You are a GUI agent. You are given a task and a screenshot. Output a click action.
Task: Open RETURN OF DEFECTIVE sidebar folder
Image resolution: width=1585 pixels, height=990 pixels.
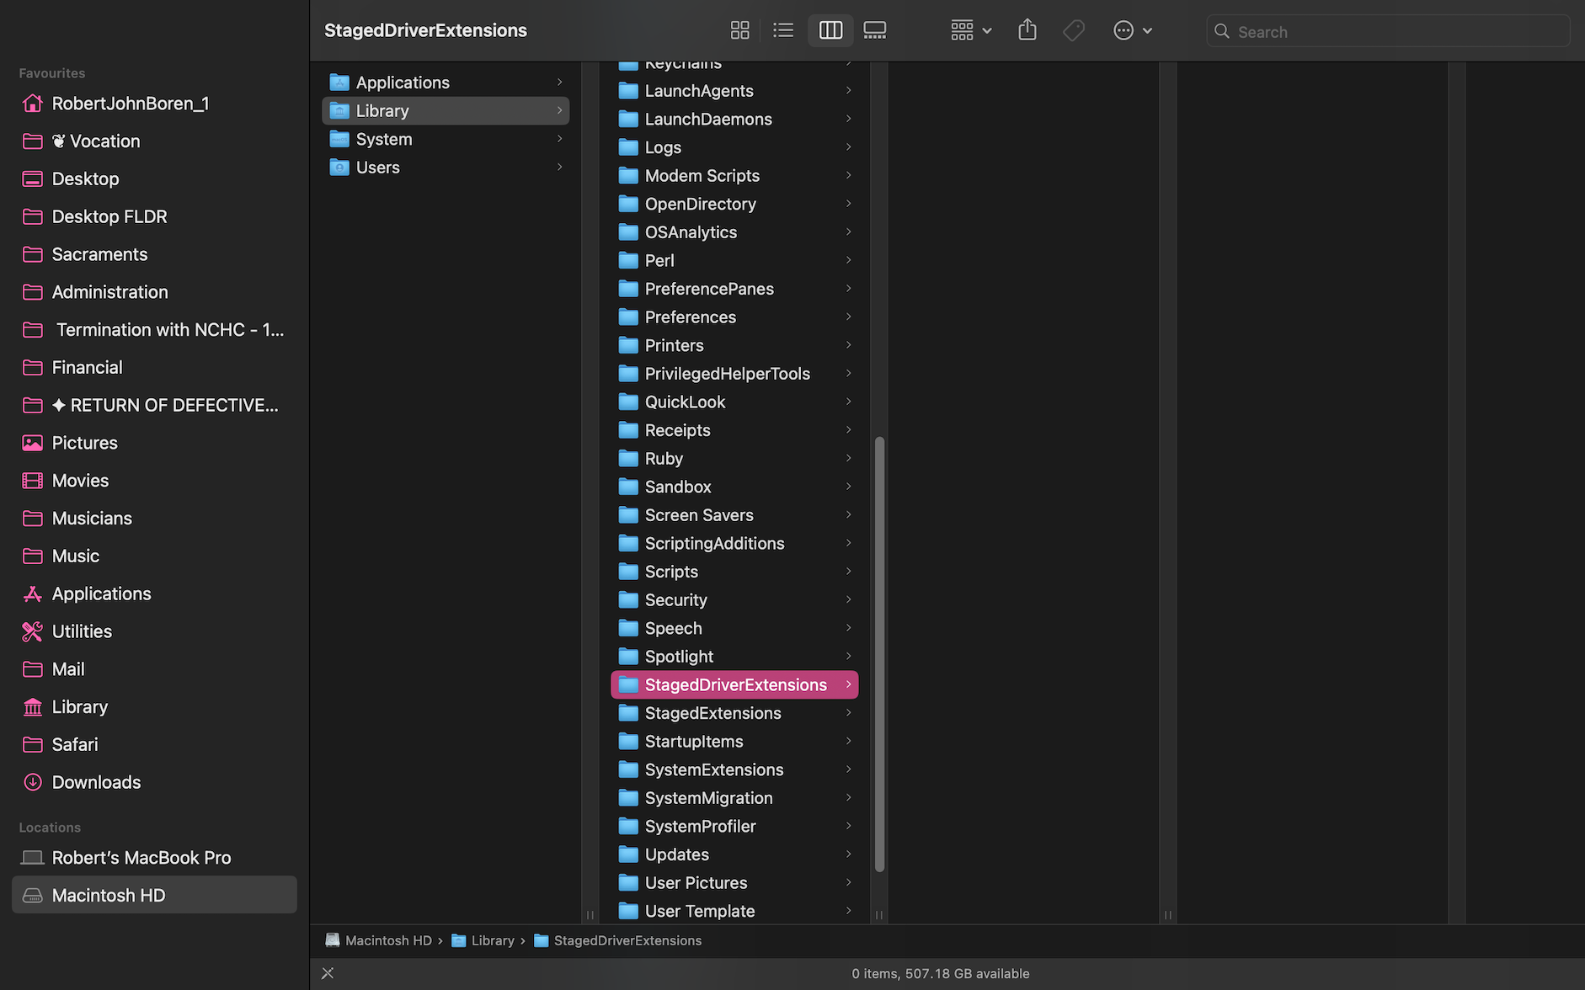point(154,405)
